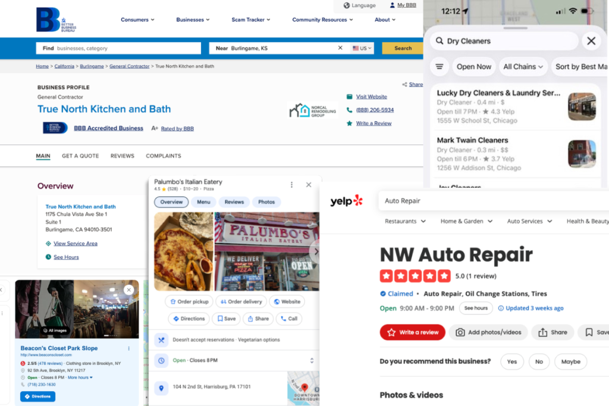
Task: Click the Yelp logo
Action: coord(347,201)
